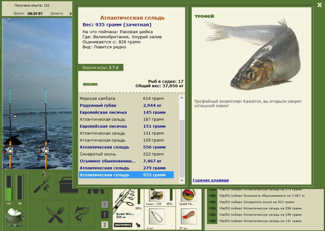Screen dimensions: 325x231
Task: Select the Quest Fis... fishing line spool
Action: click(x=188, y=195)
